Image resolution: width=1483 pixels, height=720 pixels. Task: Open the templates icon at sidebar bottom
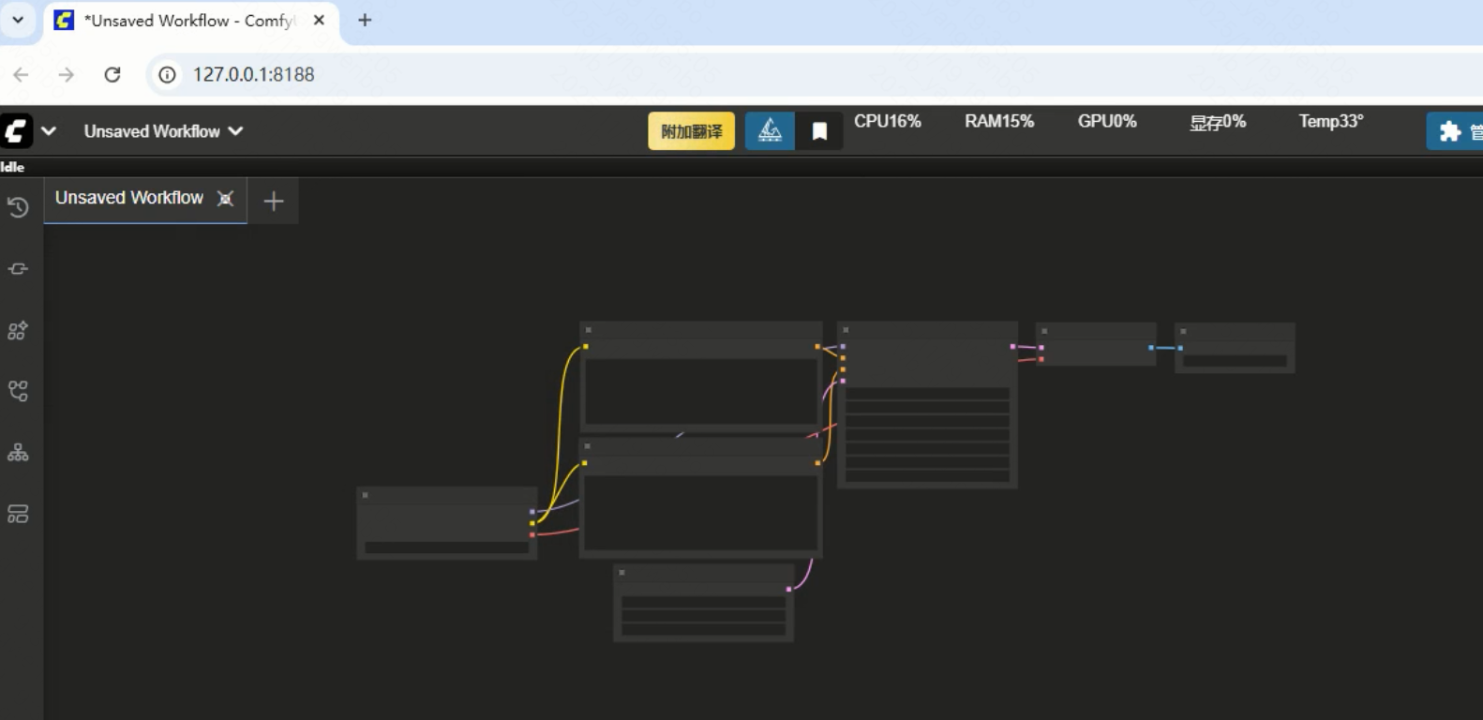click(x=18, y=514)
